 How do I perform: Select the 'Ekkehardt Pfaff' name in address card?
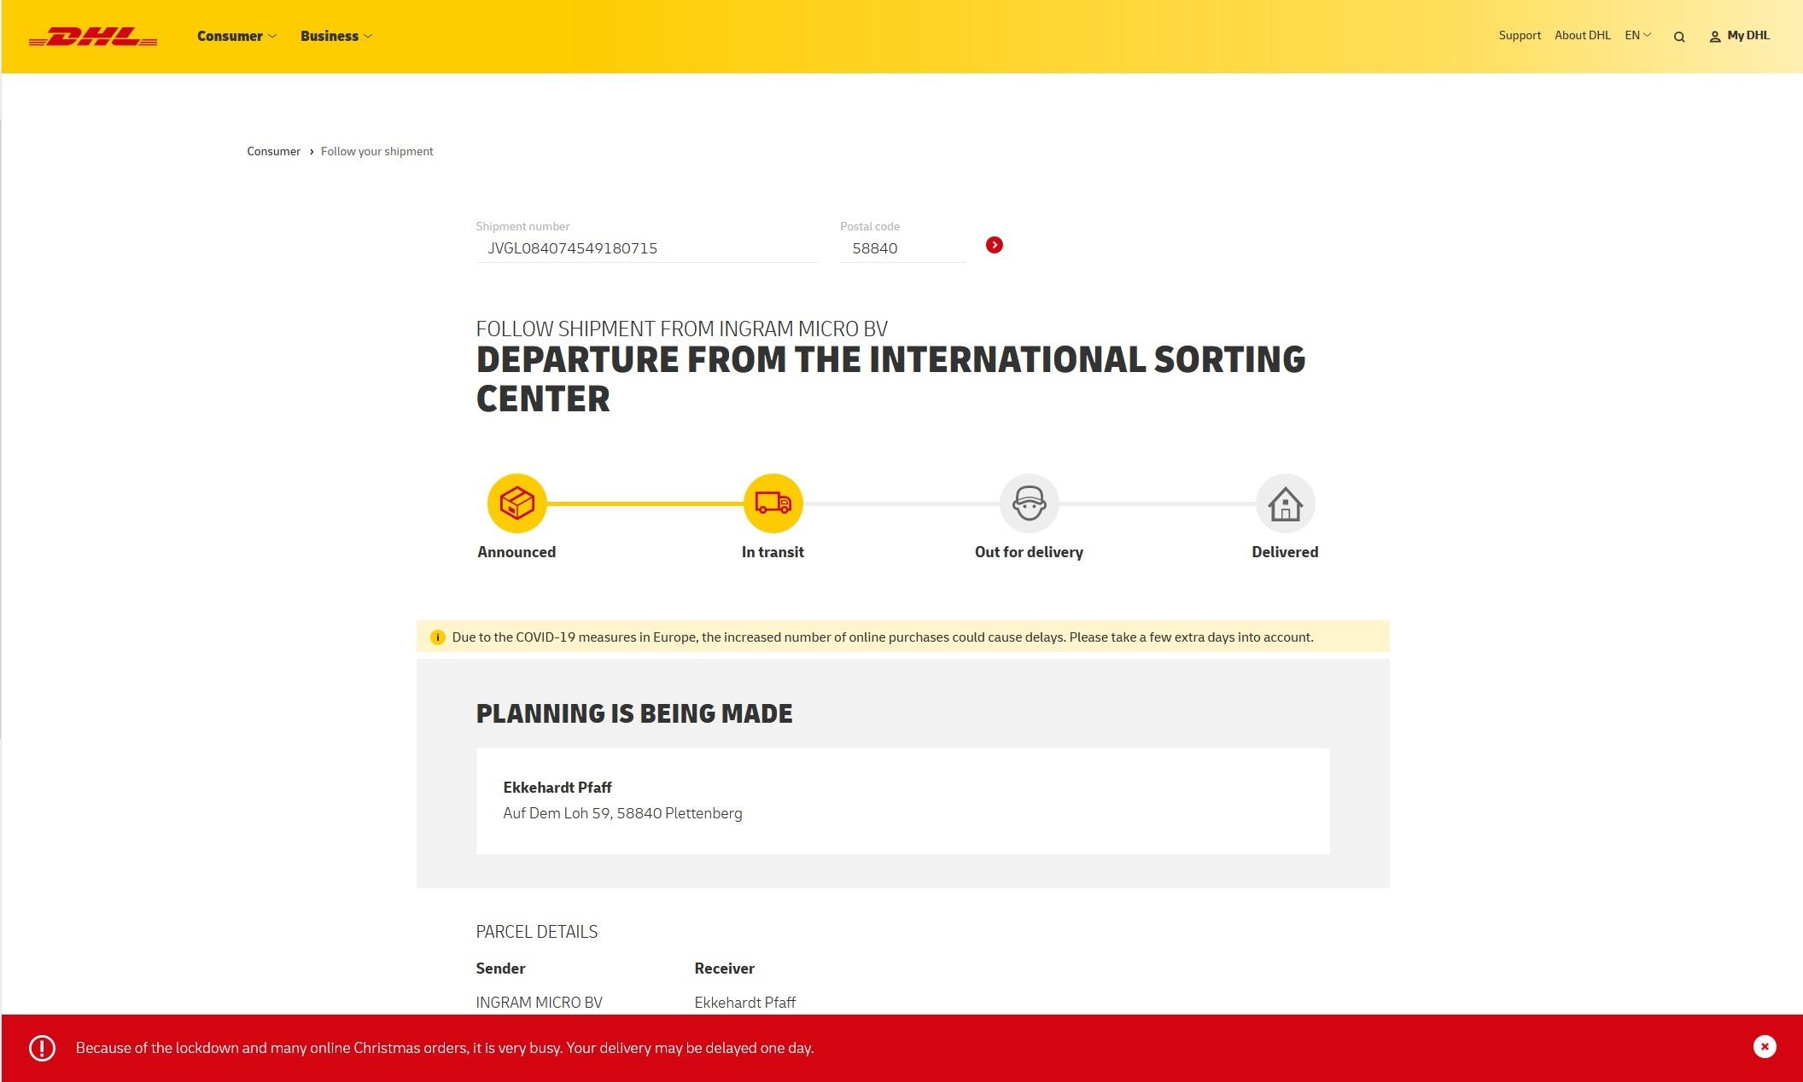click(557, 788)
